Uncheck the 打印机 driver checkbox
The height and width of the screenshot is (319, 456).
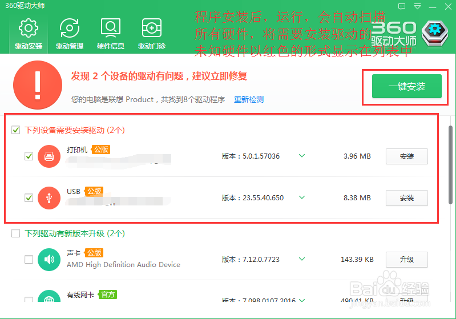point(29,156)
